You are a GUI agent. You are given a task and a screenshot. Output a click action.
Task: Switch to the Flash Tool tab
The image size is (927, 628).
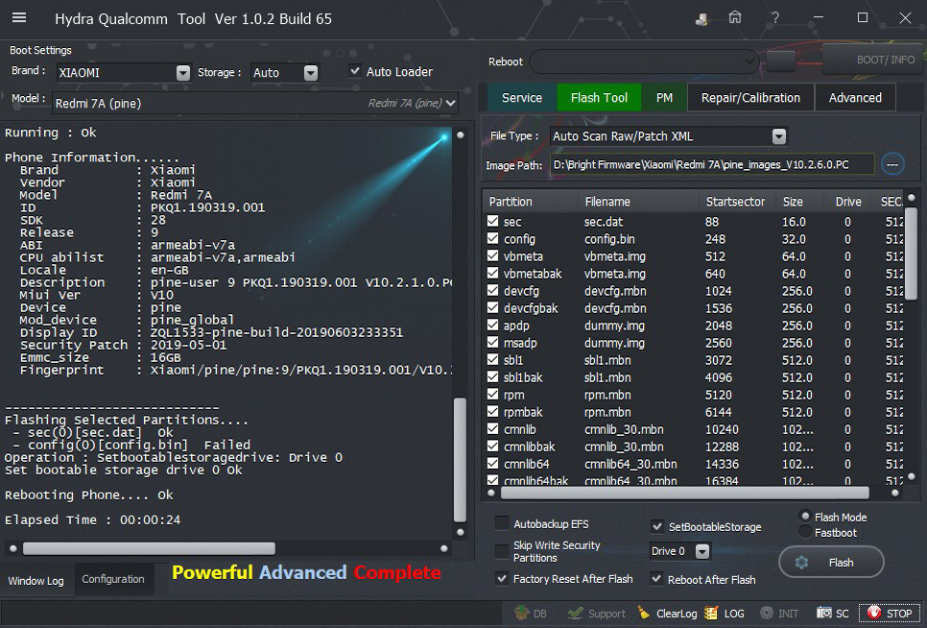pos(599,98)
